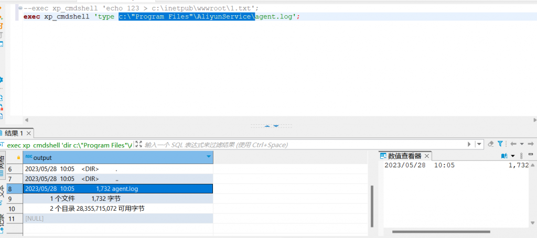The image size is (537, 238).
Task: Click the fold marker beside the commented SQL line
Action: click(x=19, y=8)
